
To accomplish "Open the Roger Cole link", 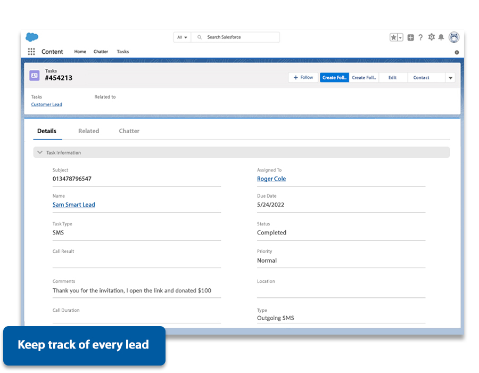I will tap(271, 179).
